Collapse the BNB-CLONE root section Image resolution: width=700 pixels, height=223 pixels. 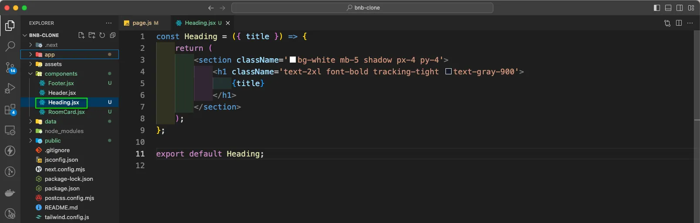[x=25, y=35]
